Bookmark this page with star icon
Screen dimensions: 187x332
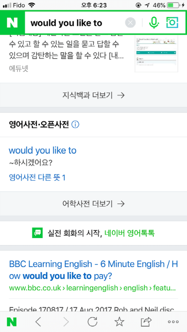pos(119,322)
